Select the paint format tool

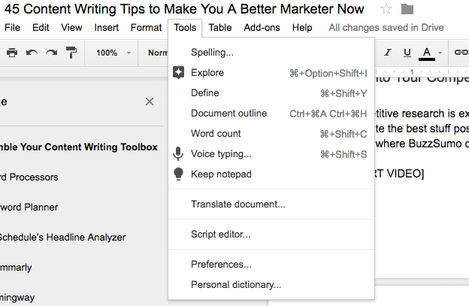pos(71,53)
